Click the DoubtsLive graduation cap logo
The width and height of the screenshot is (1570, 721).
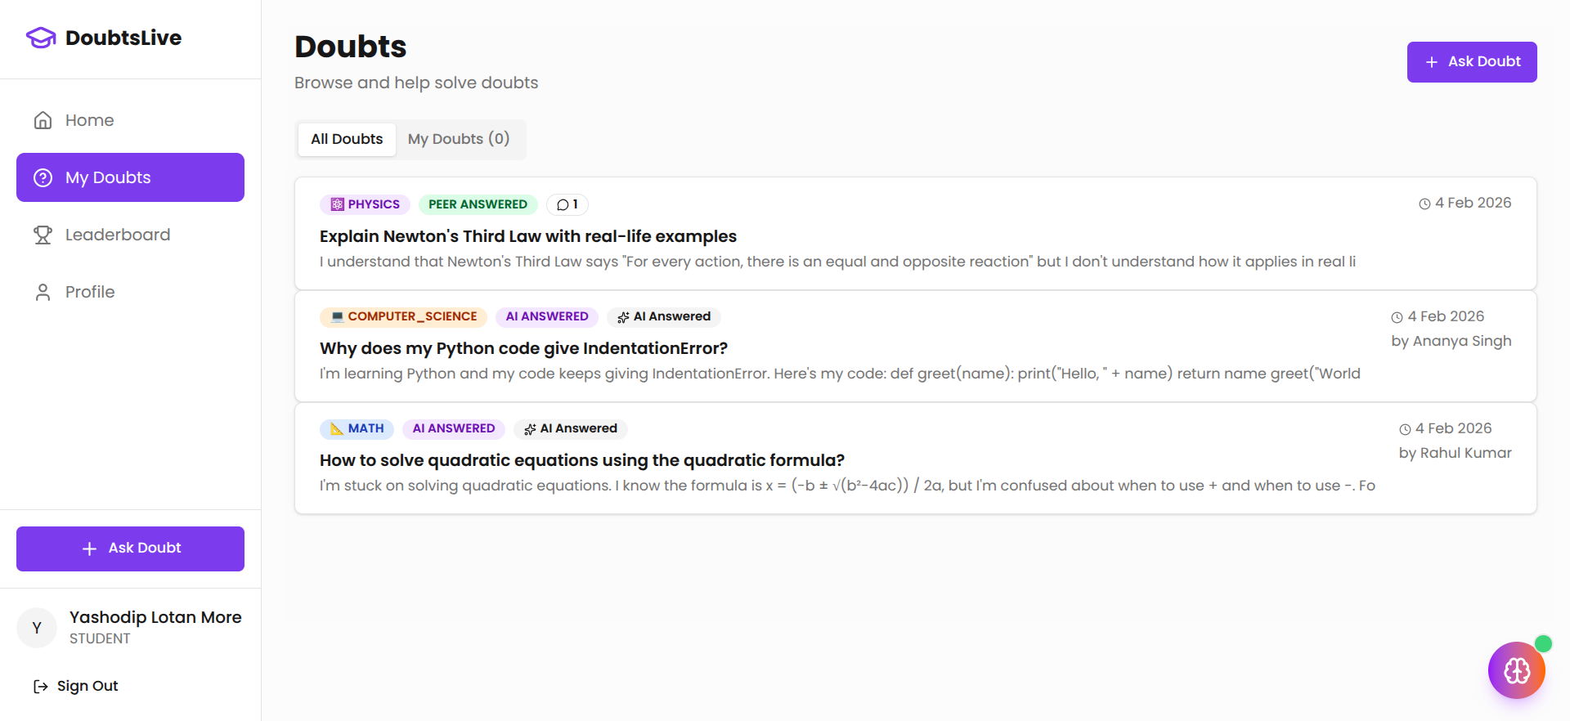41,38
